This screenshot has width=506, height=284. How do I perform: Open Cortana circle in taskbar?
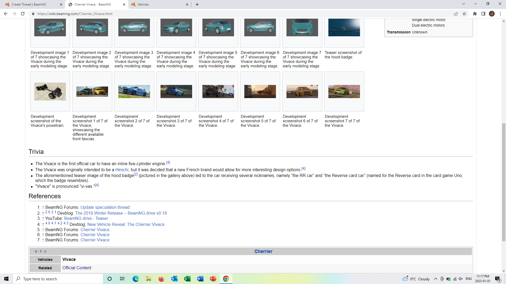pos(110,279)
